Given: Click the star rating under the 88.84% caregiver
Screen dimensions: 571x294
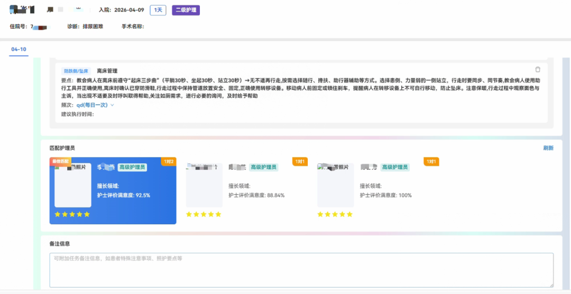Looking at the screenshot, I should (204, 214).
